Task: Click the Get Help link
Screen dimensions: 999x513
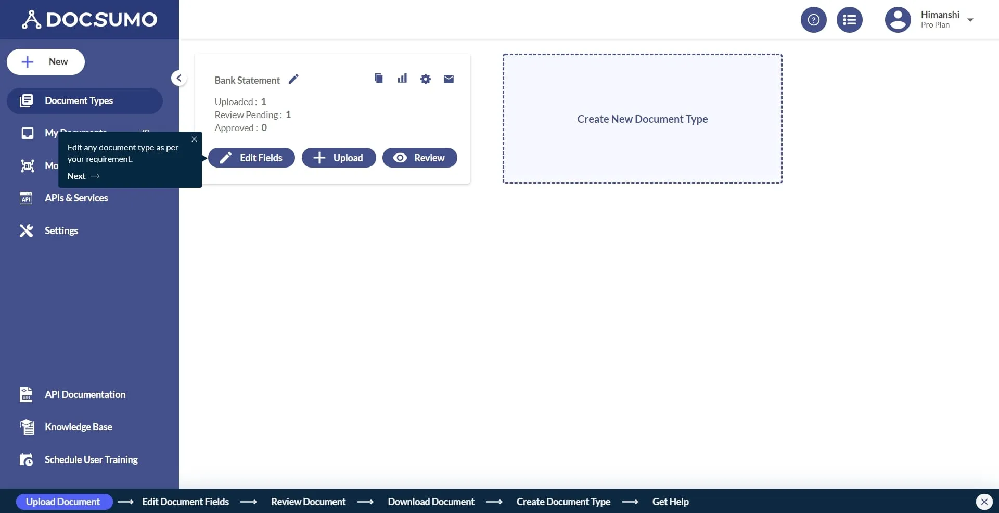Action: point(670,501)
